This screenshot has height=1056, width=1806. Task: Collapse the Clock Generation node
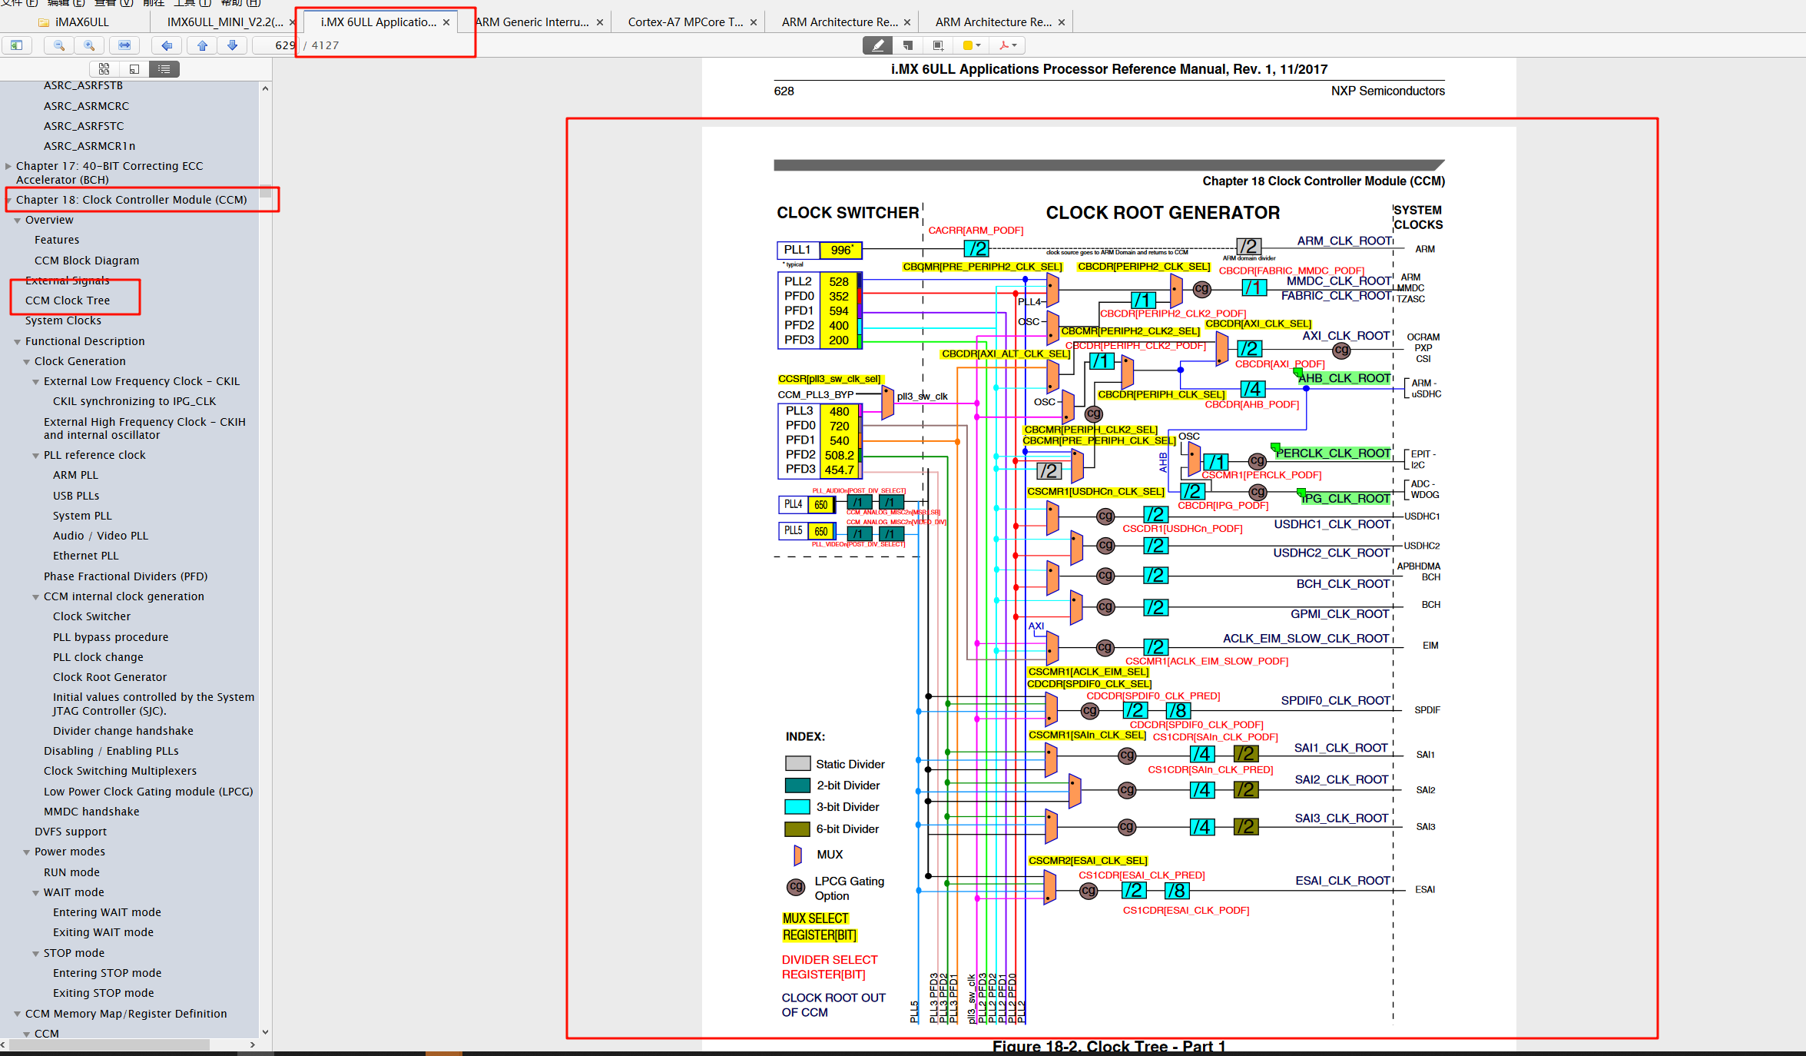point(27,362)
